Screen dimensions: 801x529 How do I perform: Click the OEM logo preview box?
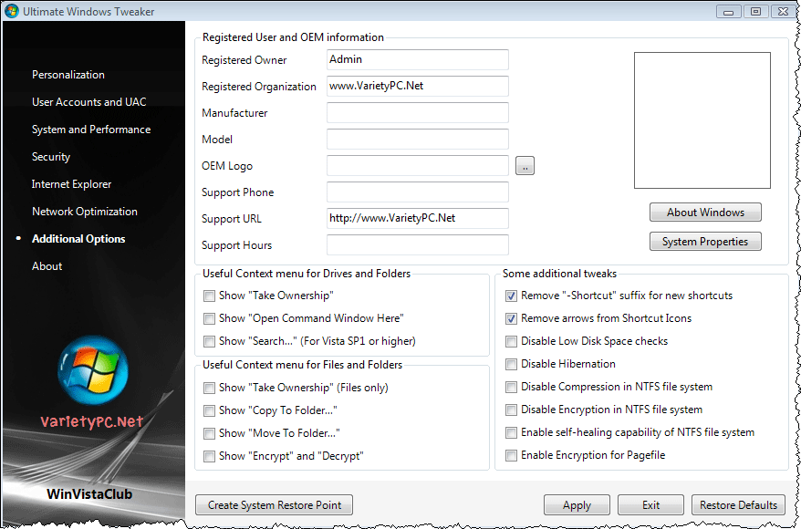click(x=702, y=120)
